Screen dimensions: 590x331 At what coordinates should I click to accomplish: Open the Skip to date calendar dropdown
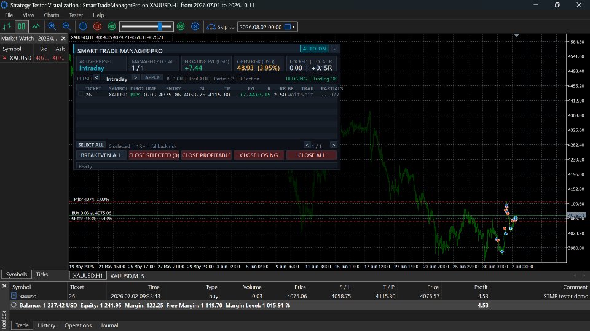(x=290, y=26)
